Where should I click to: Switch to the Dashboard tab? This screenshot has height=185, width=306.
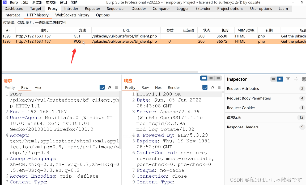[x=14, y=8]
